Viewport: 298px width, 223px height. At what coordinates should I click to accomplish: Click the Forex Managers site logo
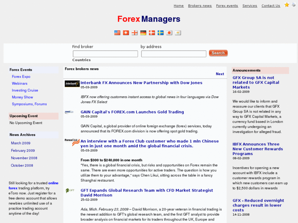pos(149,19)
